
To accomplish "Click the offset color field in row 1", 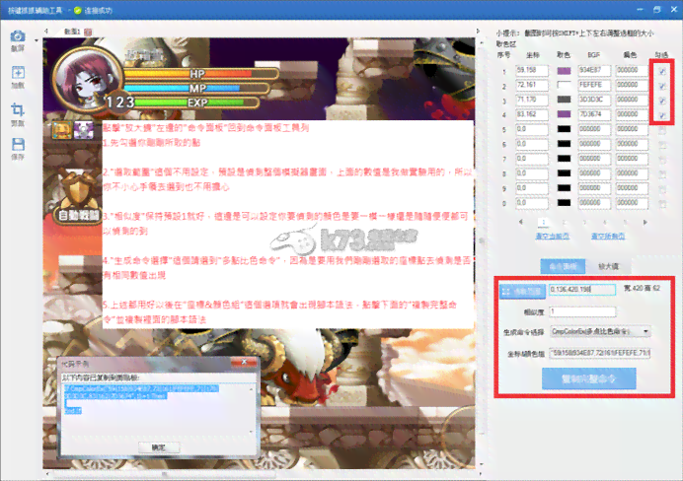I will click(x=632, y=70).
